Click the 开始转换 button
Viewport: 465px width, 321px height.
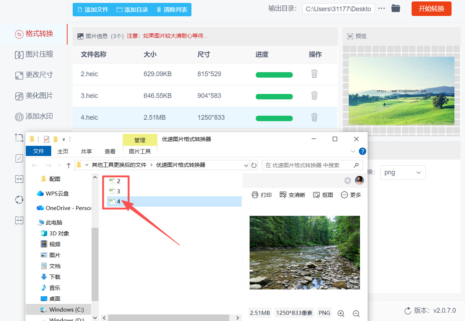432,9
